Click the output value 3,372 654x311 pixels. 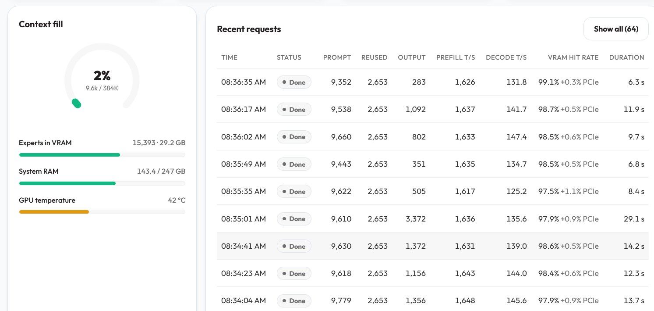tap(416, 218)
